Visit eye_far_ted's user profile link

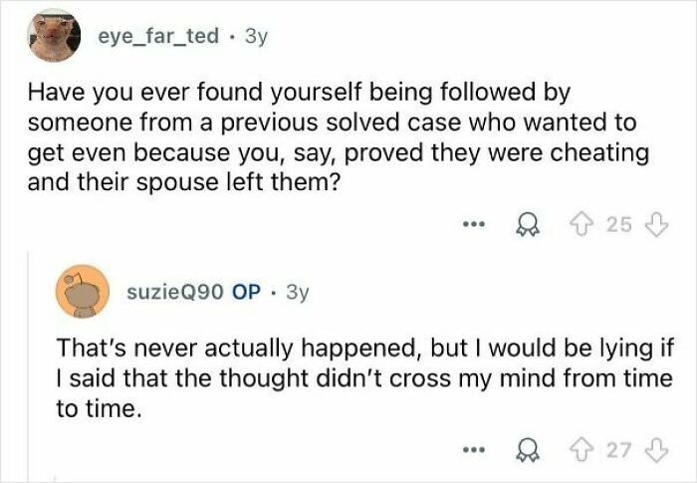pos(157,36)
